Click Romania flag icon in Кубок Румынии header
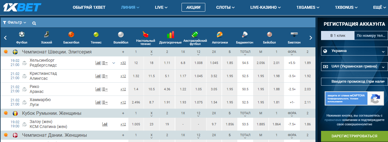 15,113
